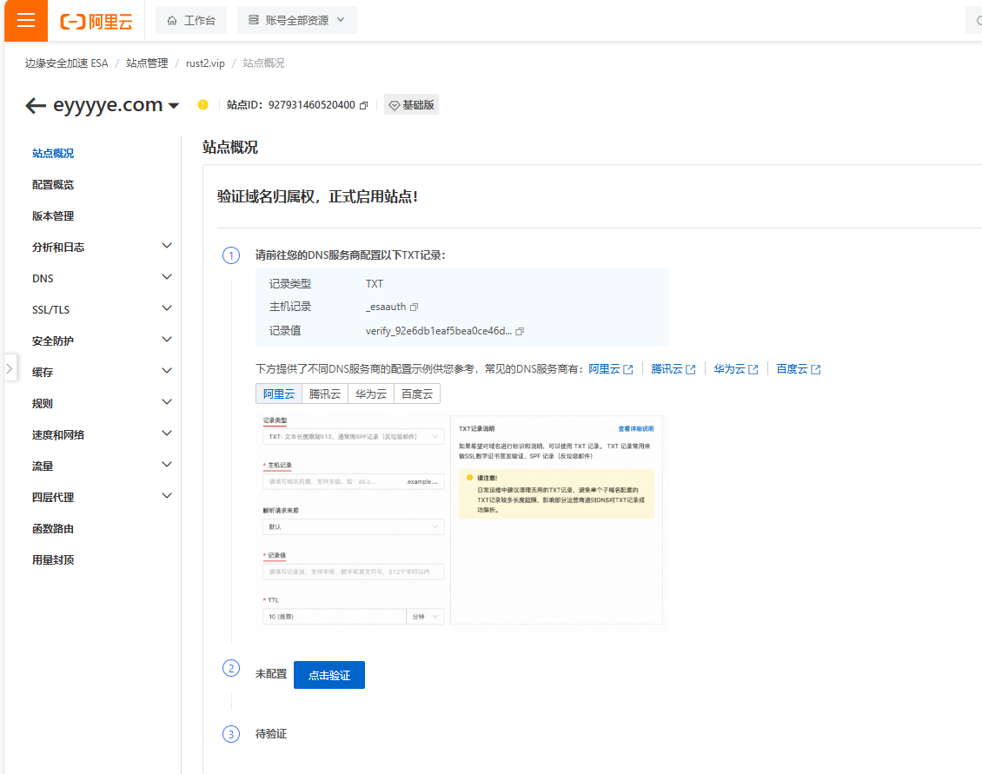Open 版本管理 in the sidebar
This screenshot has height=774, width=982.
[53, 216]
